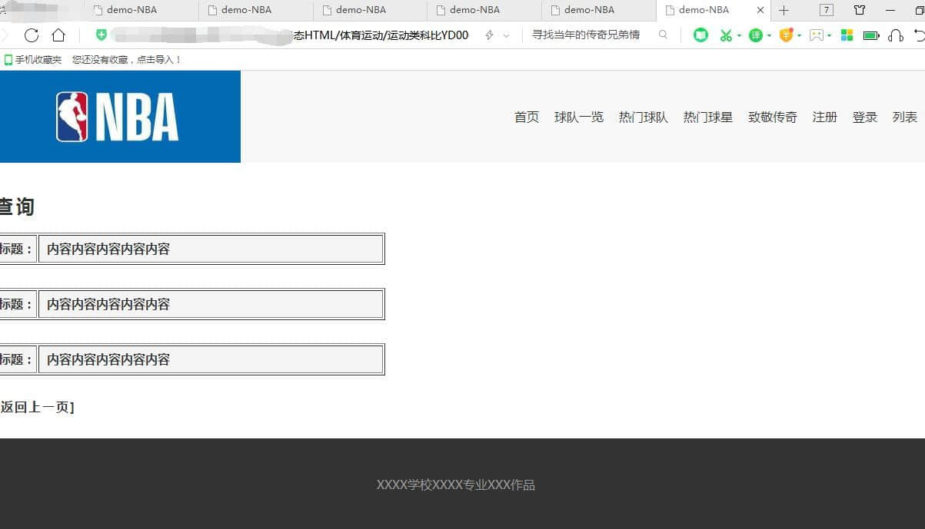
Task: Open a new tab with plus button
Action: pos(784,10)
